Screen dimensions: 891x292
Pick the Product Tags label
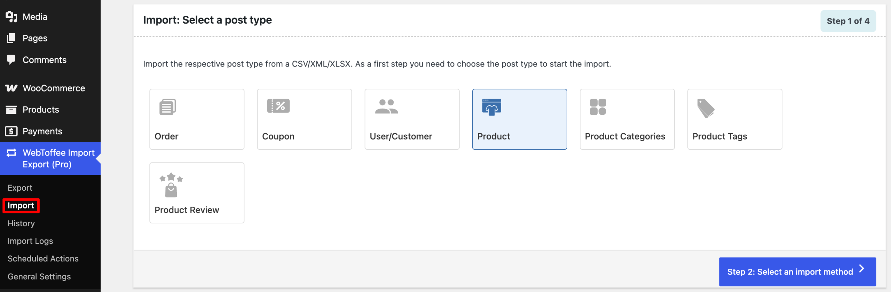720,136
